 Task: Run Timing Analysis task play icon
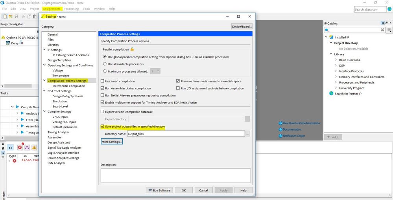tap(22, 132)
